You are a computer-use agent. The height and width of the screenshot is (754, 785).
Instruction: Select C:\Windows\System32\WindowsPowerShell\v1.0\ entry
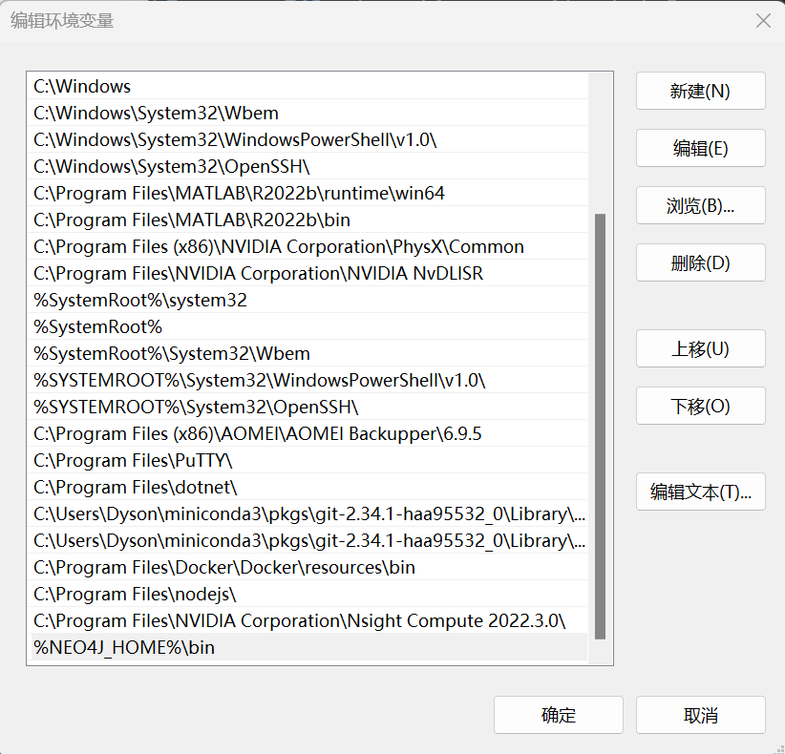point(308,139)
